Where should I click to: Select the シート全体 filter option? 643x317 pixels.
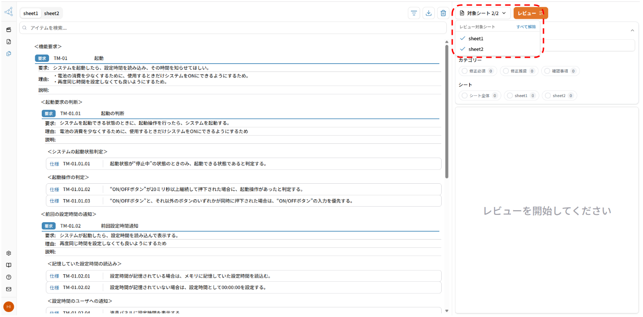(479, 95)
